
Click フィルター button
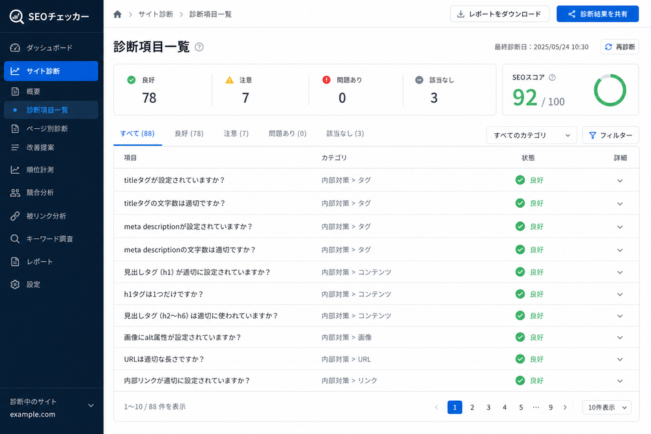[611, 135]
